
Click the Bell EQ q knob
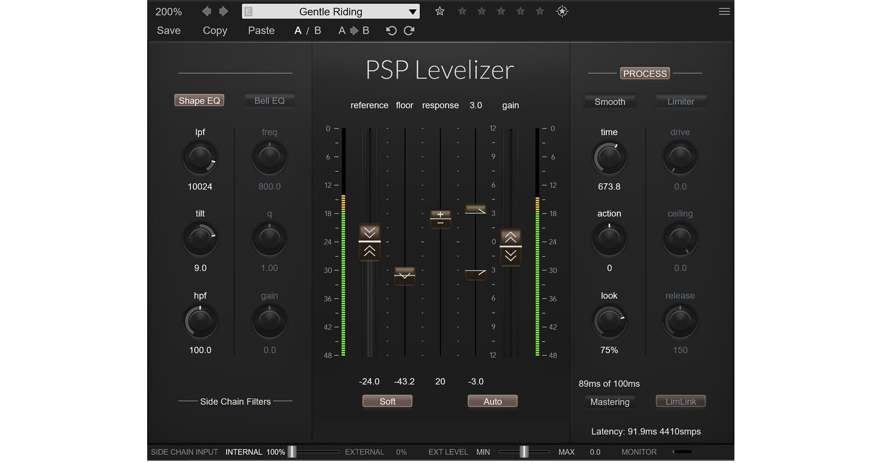[269, 239]
